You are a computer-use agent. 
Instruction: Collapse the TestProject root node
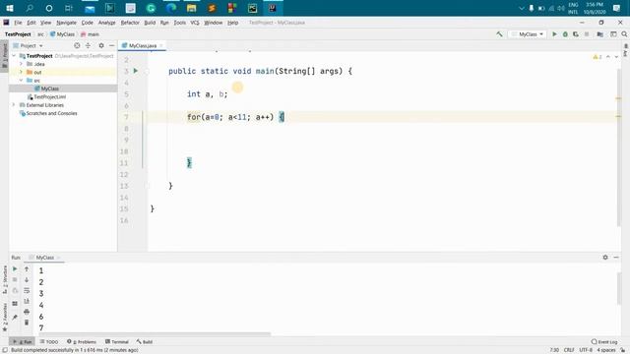15,56
